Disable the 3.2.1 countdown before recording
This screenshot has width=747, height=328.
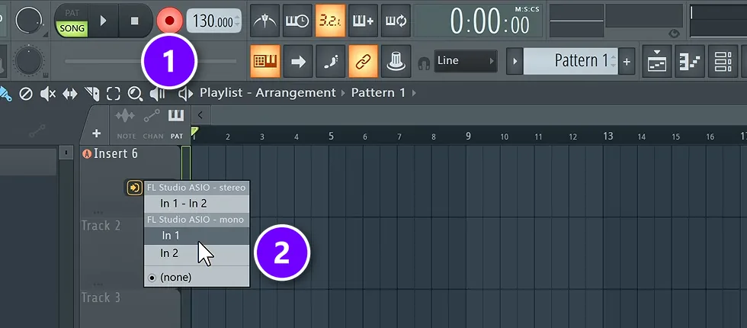coord(329,21)
